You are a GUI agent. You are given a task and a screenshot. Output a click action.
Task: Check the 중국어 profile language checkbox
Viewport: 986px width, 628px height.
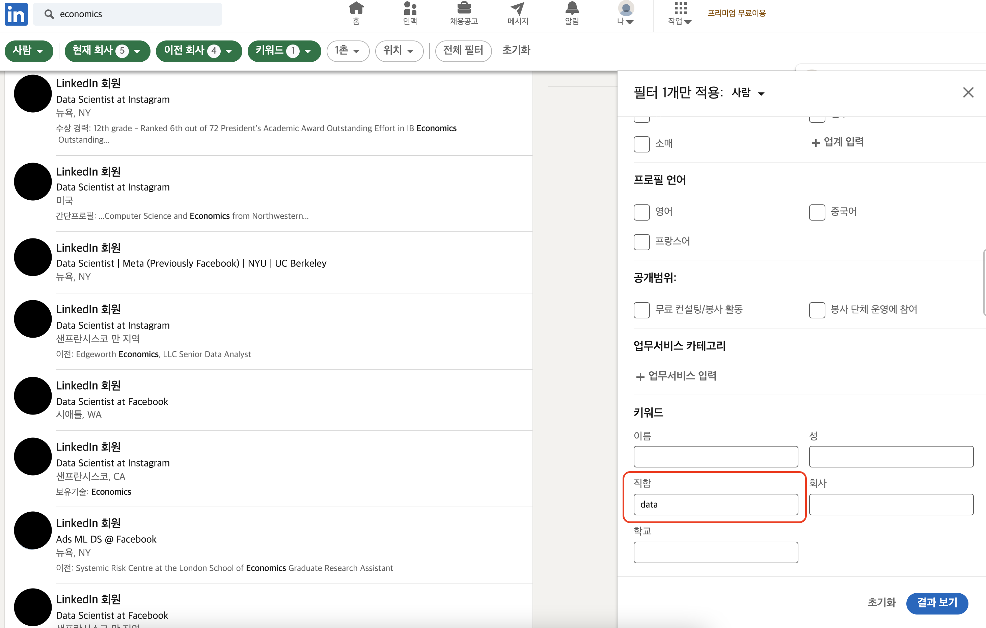click(817, 212)
